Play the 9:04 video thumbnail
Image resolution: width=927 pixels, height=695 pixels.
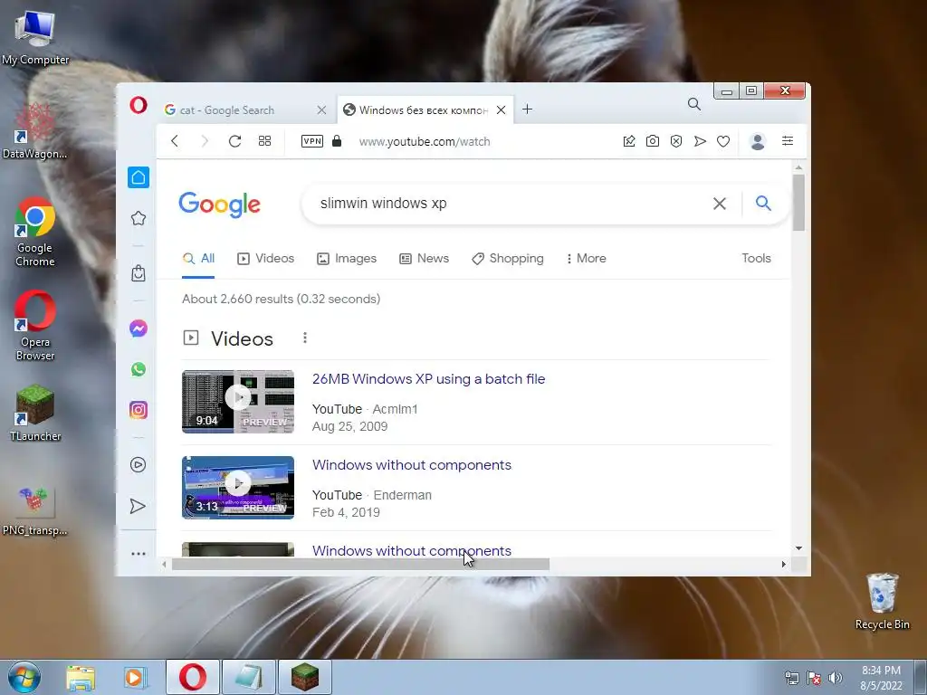coord(238,402)
